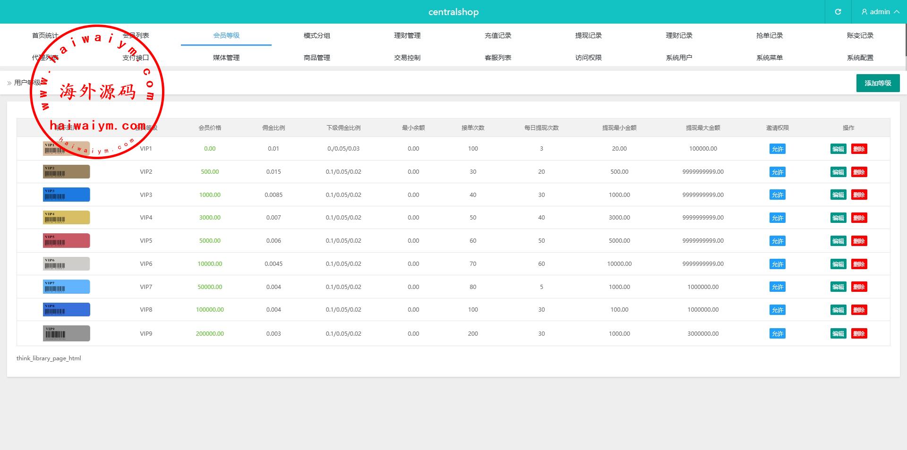Open the admin user dropdown
This screenshot has width=907, height=450.
click(x=880, y=12)
